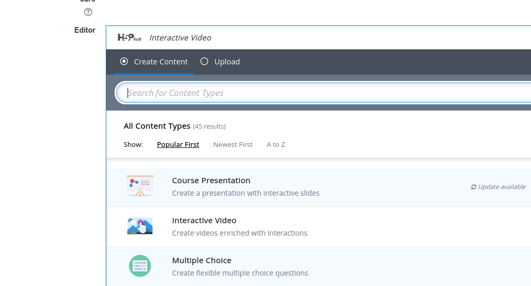This screenshot has height=286, width=531.
Task: Click the Course Presentation easel icon
Action: pos(140,186)
